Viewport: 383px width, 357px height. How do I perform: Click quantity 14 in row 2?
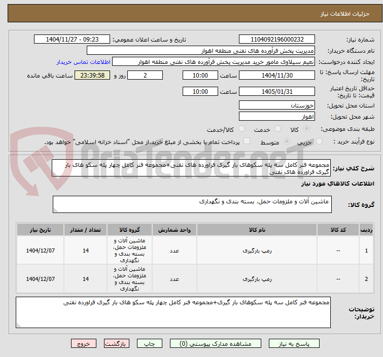click(86, 279)
